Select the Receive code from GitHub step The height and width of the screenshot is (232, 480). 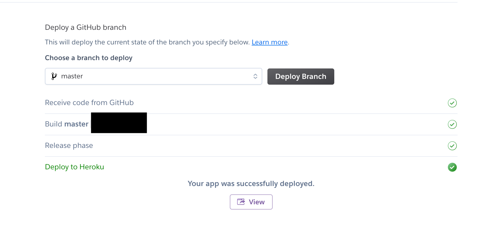89,103
